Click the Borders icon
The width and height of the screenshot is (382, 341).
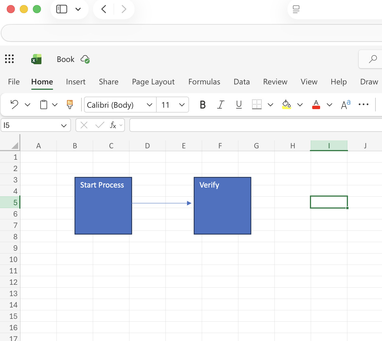click(x=257, y=105)
